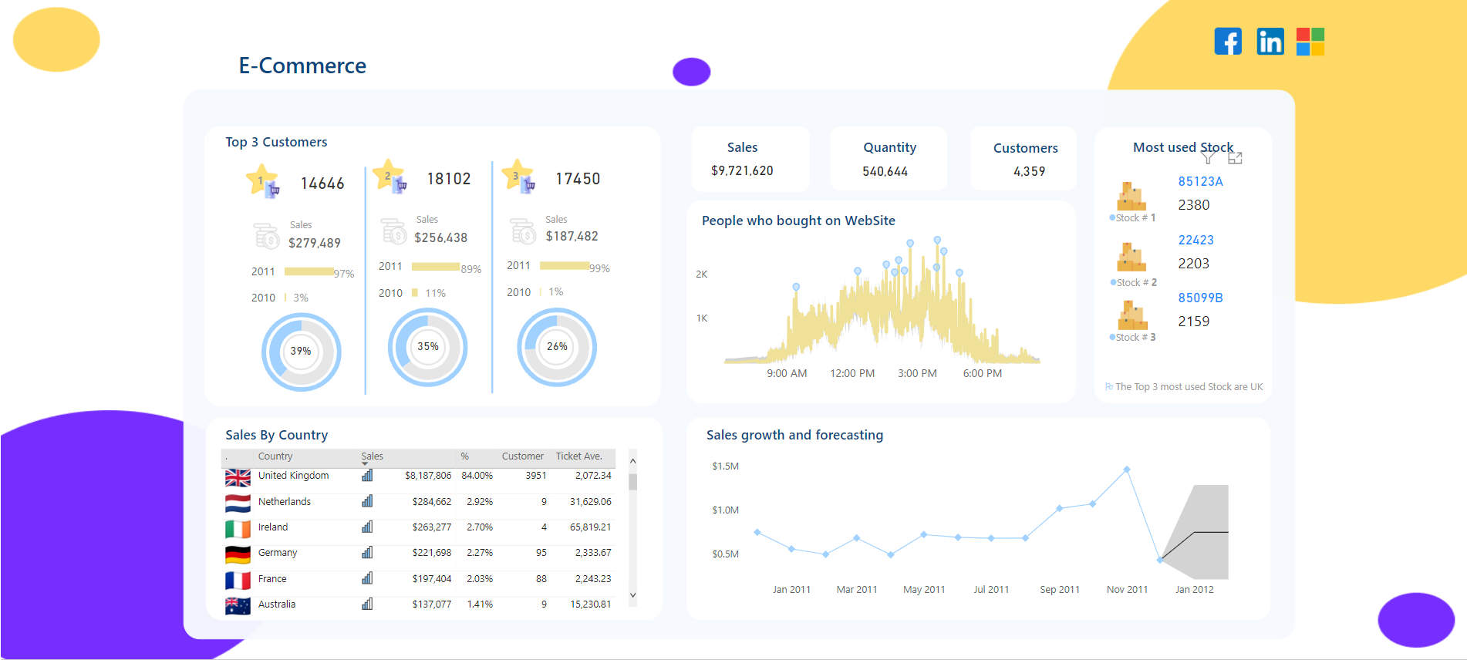Select the Netherlands ticket average 31,629.06
This screenshot has height=660, width=1467.
(x=590, y=502)
